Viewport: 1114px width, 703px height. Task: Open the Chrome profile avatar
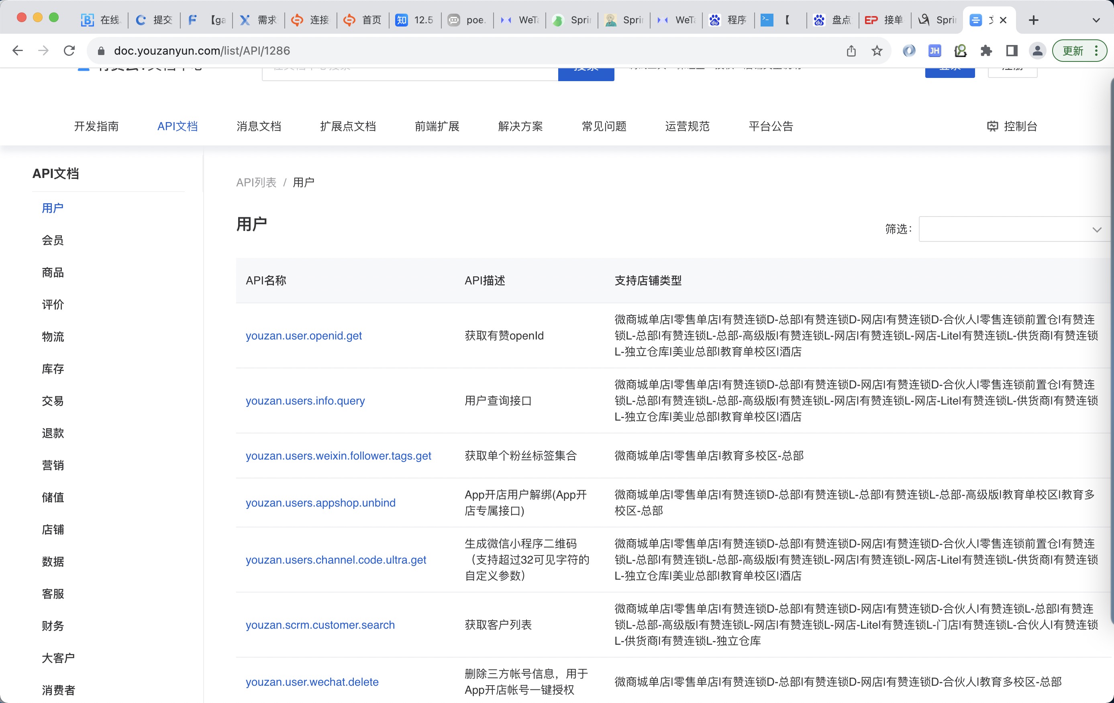pos(1038,51)
